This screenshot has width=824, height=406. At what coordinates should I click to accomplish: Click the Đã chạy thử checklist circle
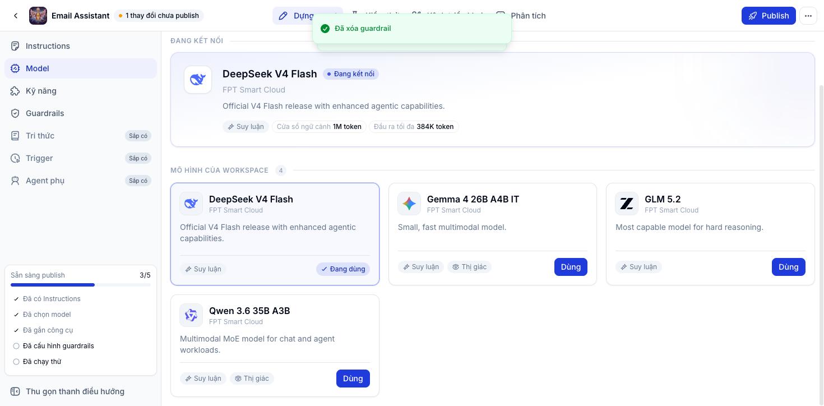(x=16, y=362)
